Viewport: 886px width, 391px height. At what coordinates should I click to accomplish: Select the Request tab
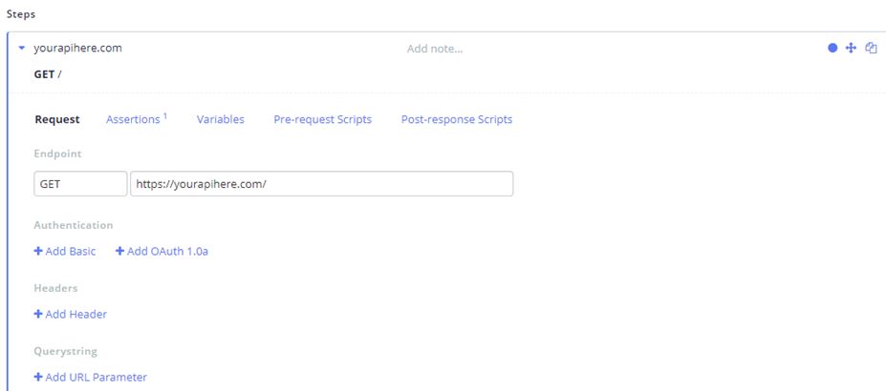[x=57, y=119]
